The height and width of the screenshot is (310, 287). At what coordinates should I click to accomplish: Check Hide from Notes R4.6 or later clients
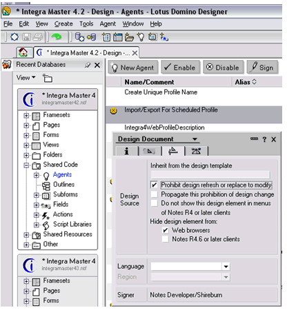coord(165,239)
